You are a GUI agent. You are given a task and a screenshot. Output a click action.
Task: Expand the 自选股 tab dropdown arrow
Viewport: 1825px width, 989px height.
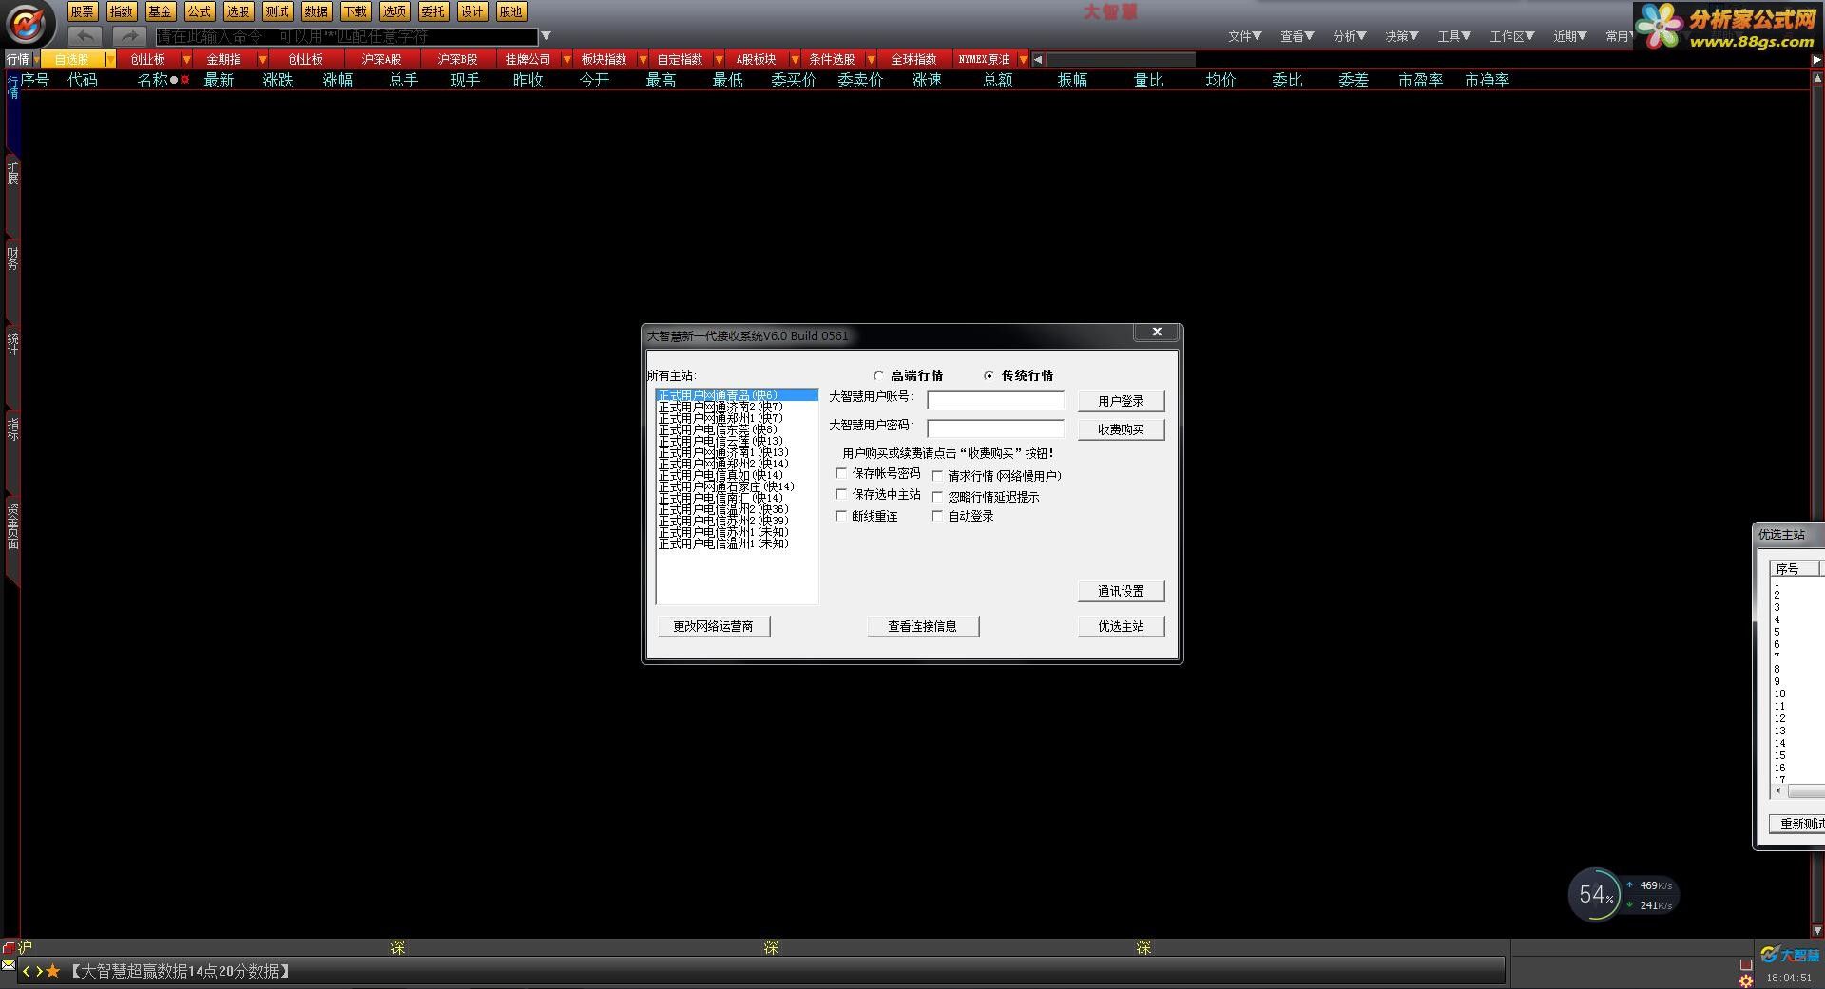[110, 59]
